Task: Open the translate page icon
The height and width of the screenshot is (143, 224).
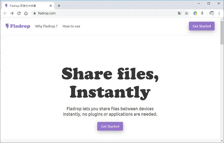Action: click(x=179, y=13)
